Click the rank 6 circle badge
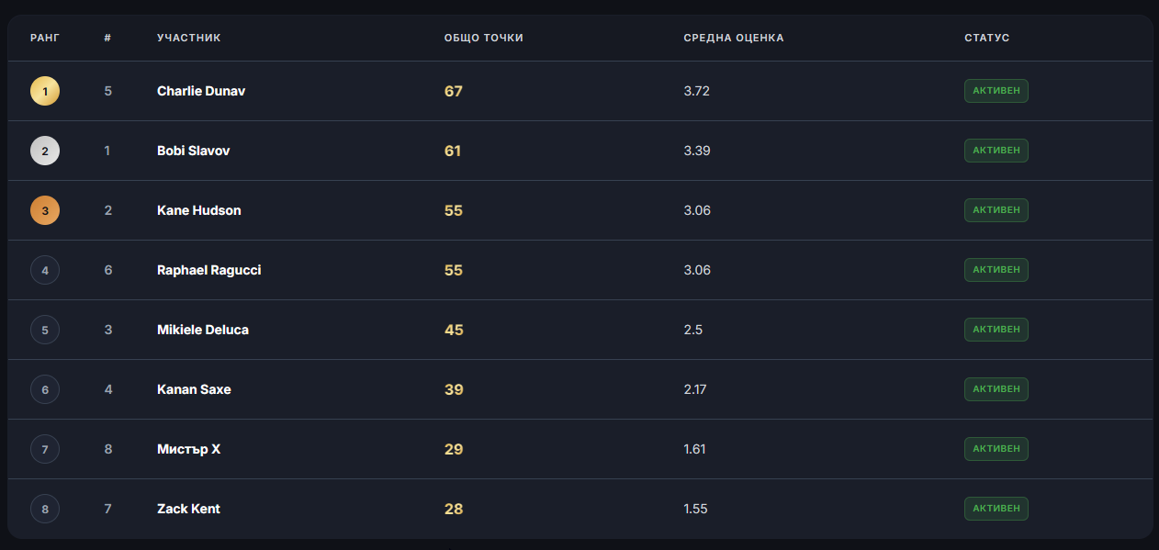Viewport: 1159px width, 550px height. click(45, 389)
